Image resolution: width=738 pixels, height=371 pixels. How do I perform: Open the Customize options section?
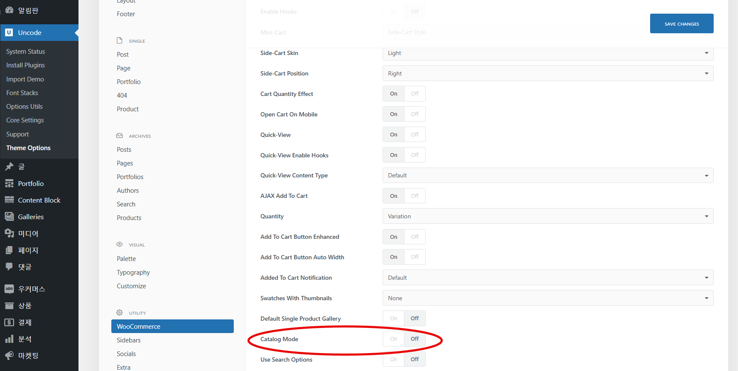click(x=131, y=286)
